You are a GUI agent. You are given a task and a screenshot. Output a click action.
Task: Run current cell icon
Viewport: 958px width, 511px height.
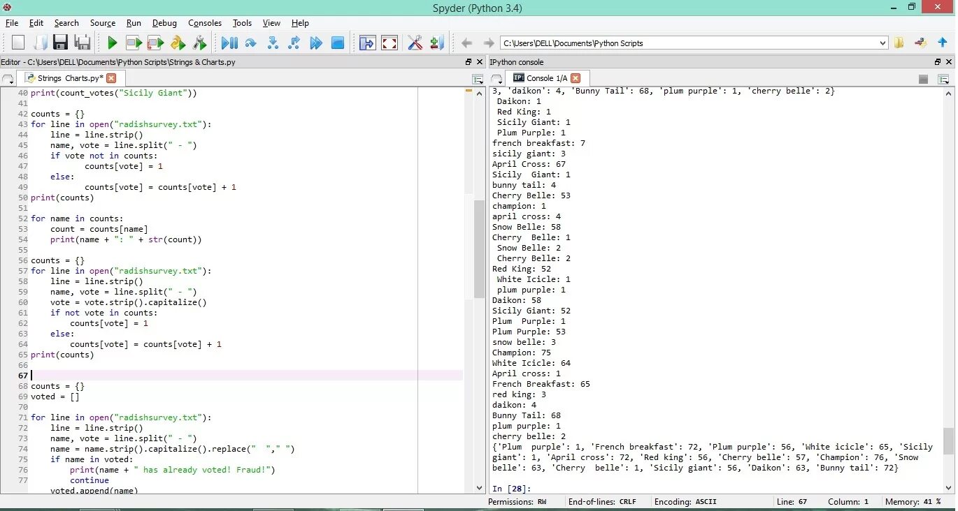(x=134, y=43)
